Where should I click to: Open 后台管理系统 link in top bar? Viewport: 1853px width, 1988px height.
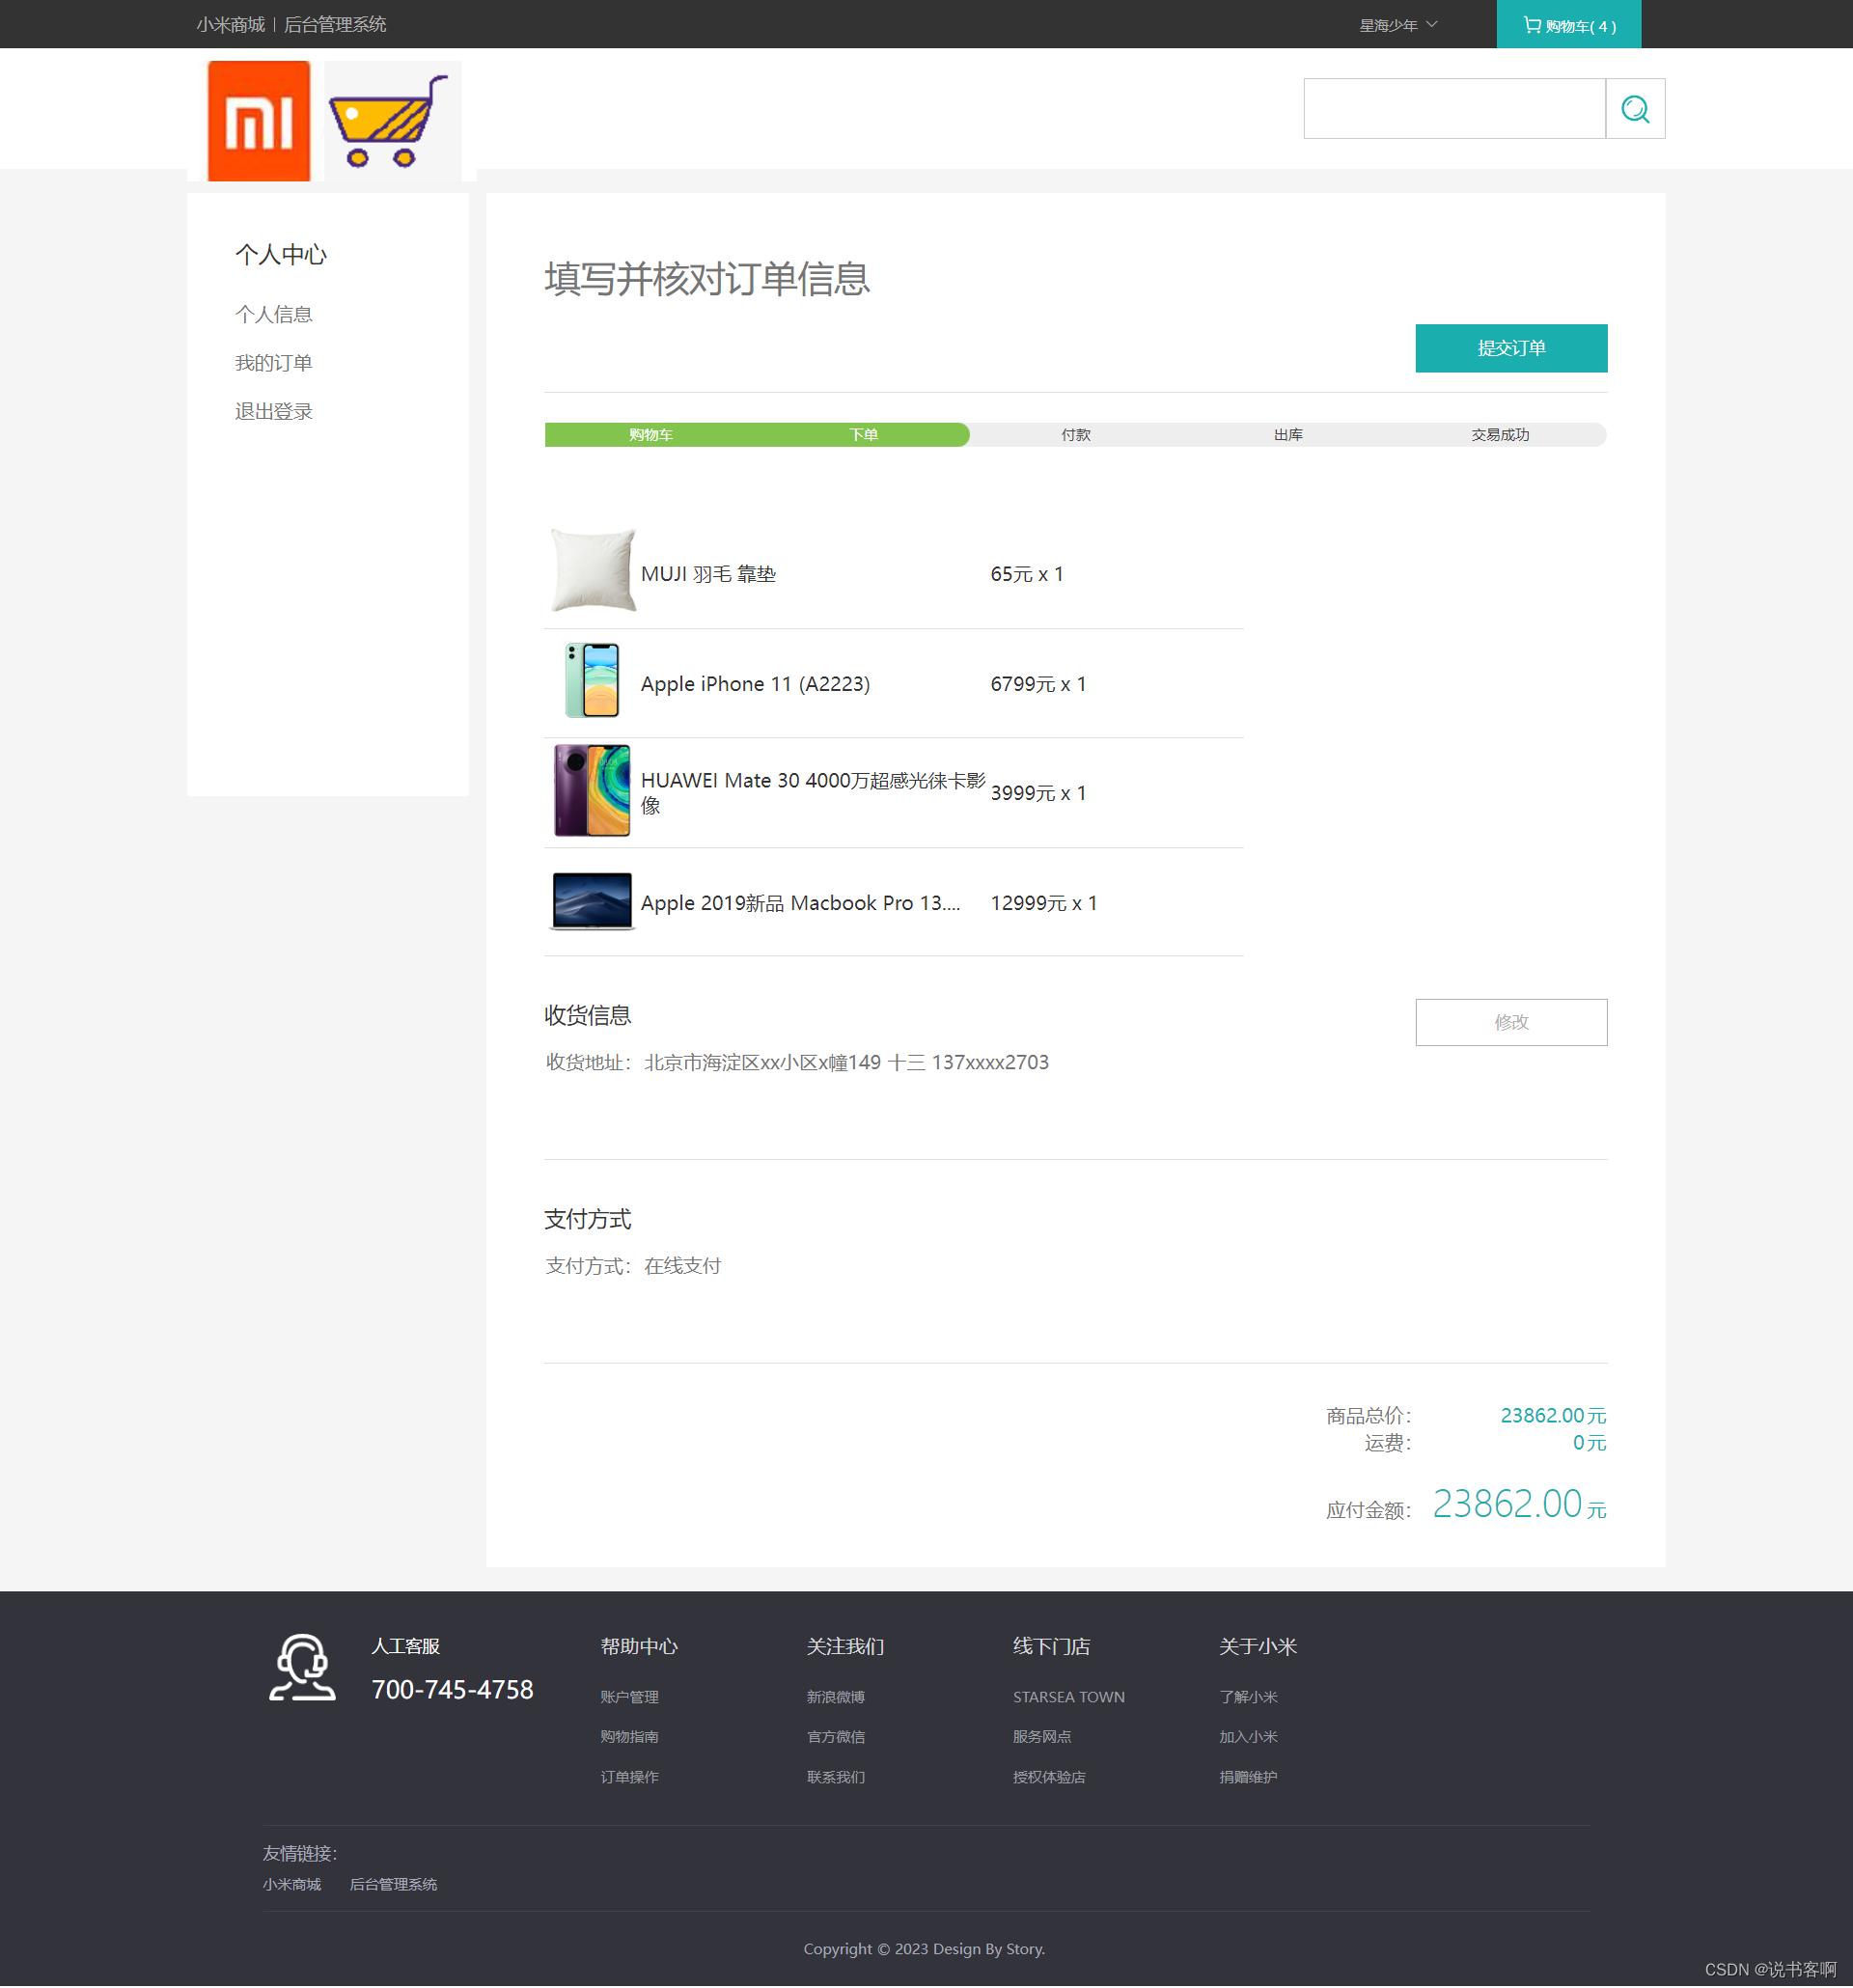(335, 25)
